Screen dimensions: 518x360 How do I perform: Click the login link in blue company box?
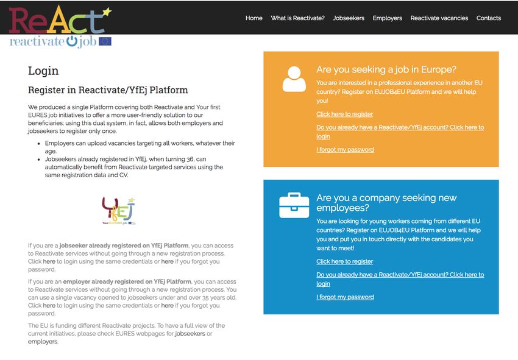click(x=400, y=279)
